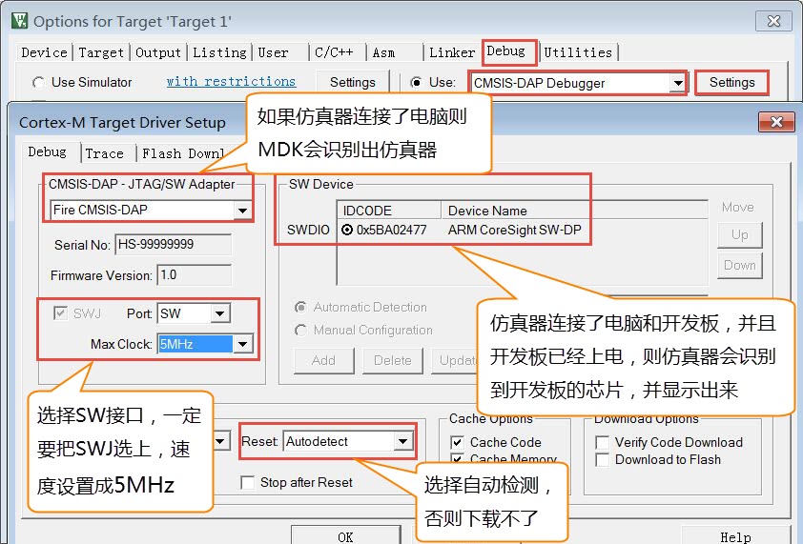
Task: Toggle the Cache Memory checkbox
Action: tap(457, 458)
